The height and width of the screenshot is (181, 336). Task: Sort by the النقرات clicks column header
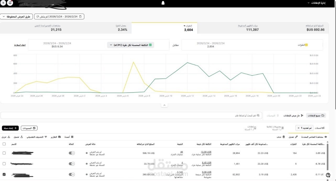point(294,144)
